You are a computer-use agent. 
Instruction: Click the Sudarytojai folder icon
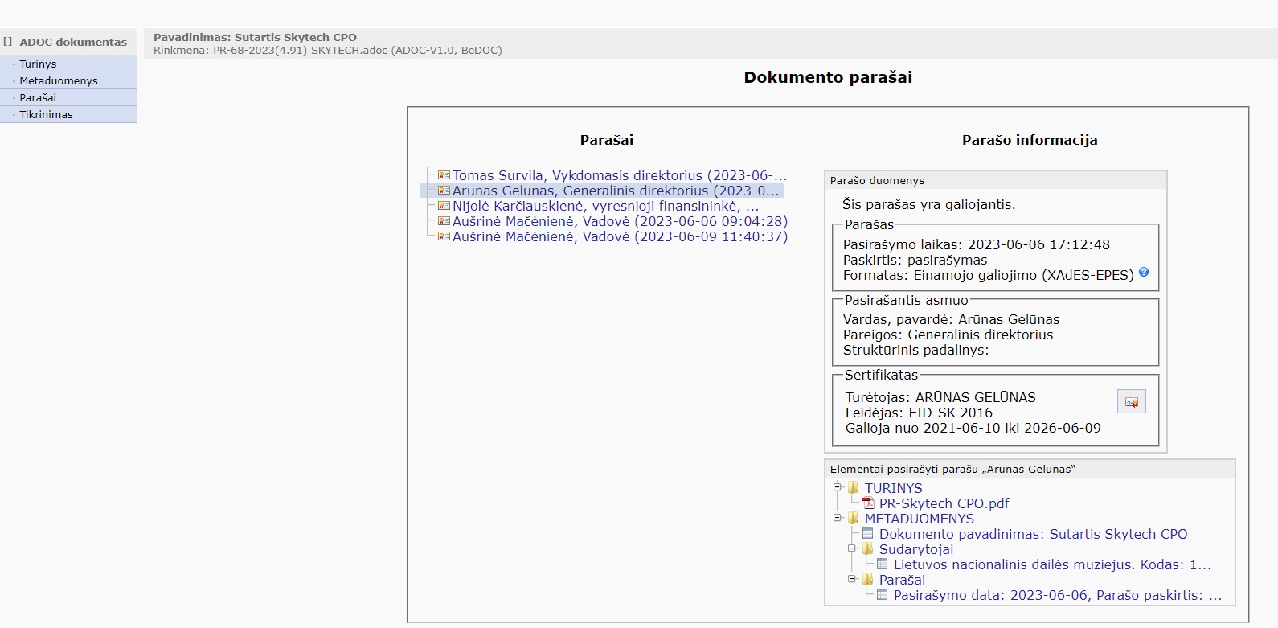click(x=868, y=549)
